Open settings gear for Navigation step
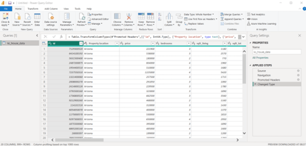The image size is (306, 146). pos(298,75)
